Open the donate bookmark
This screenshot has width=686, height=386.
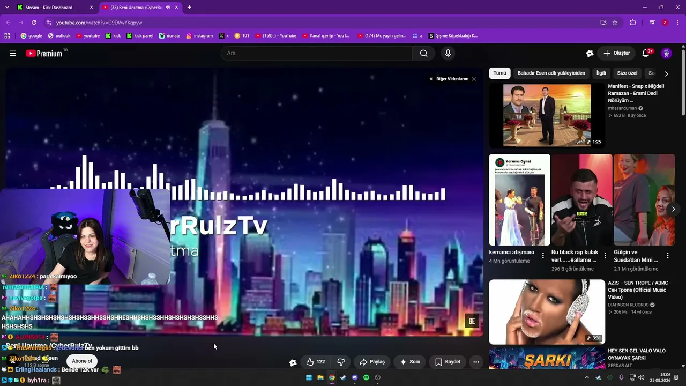pos(170,36)
